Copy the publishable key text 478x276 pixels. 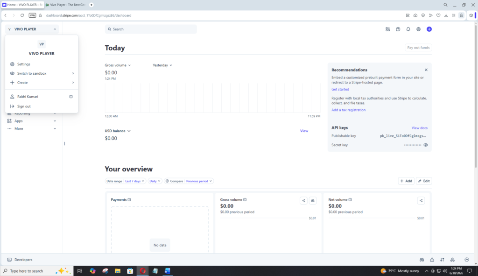pyautogui.click(x=403, y=136)
